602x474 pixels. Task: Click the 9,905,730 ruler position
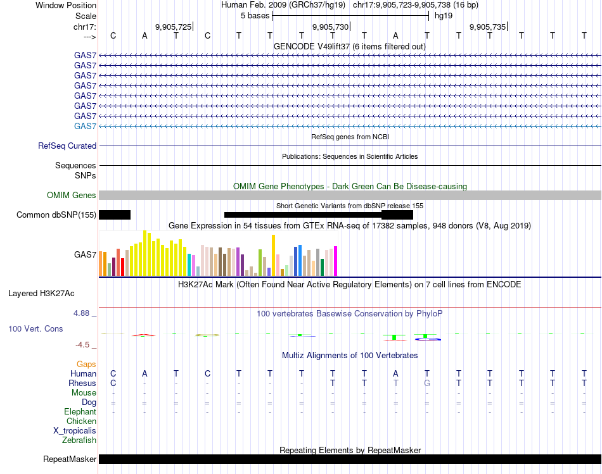pyautogui.click(x=331, y=27)
